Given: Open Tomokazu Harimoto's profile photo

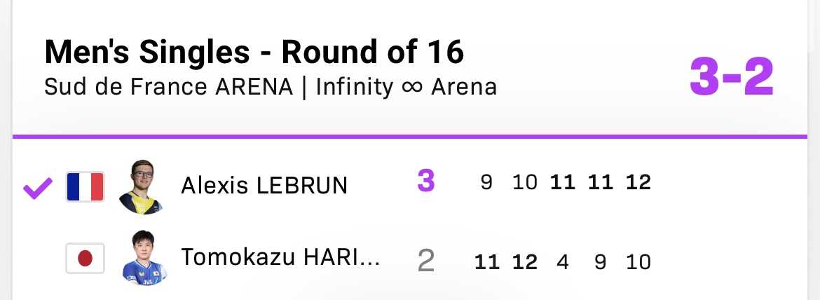Looking at the screenshot, I should pyautogui.click(x=144, y=258).
